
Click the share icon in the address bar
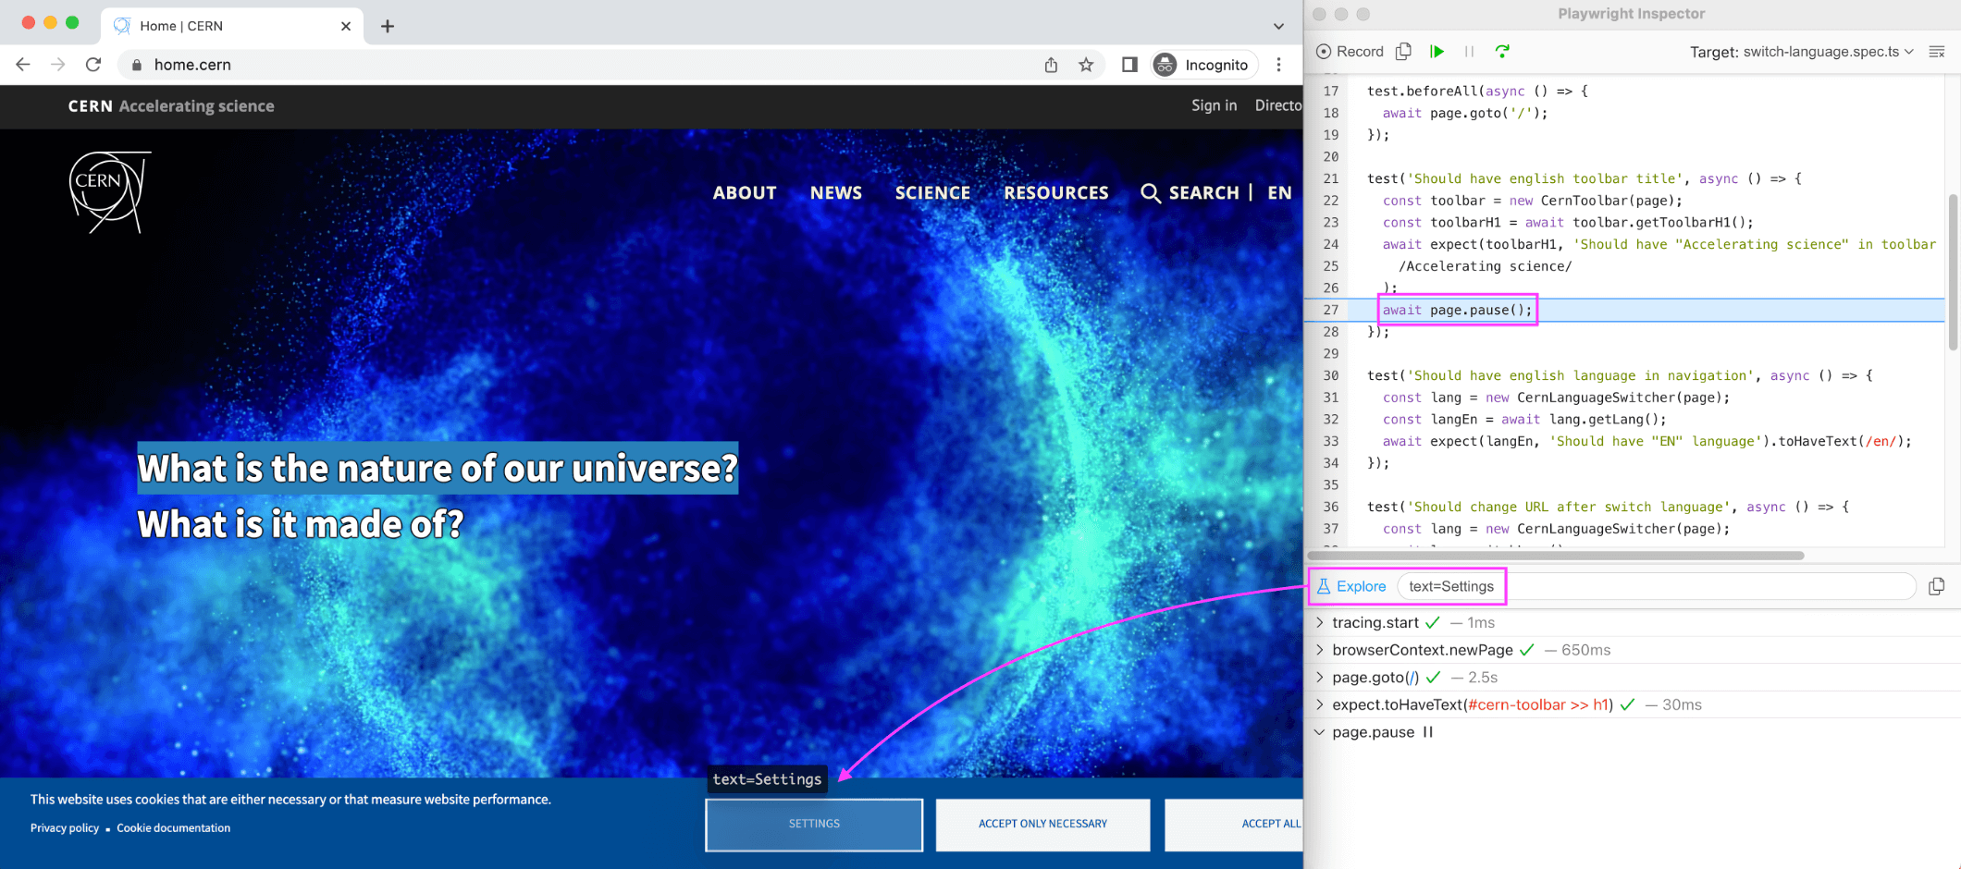coord(1051,65)
